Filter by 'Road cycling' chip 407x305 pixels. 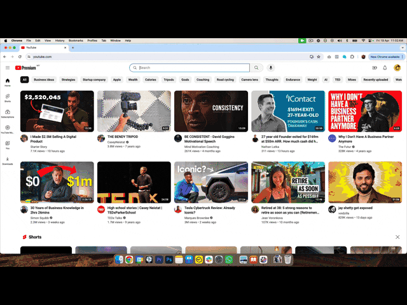[225, 80]
